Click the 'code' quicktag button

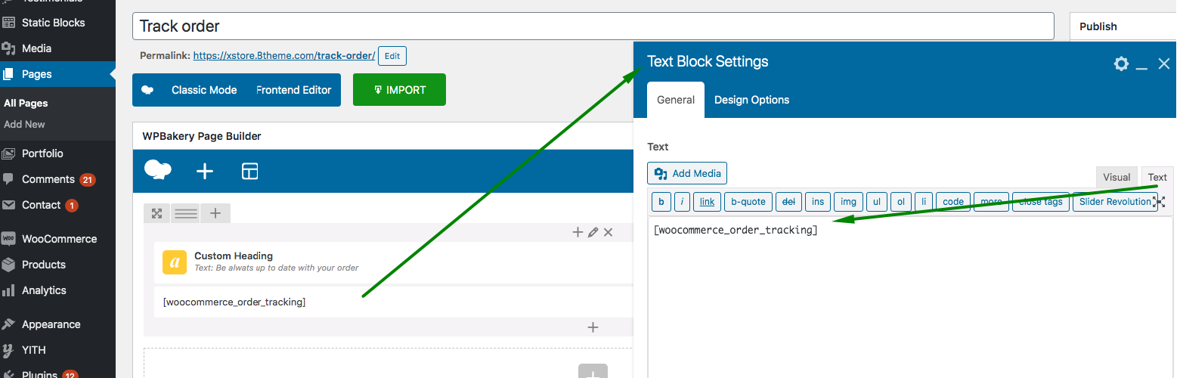pyautogui.click(x=953, y=202)
